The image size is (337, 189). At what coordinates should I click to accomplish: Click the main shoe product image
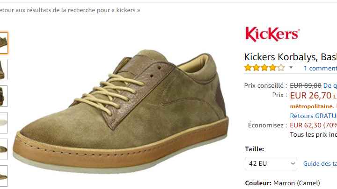120,112
